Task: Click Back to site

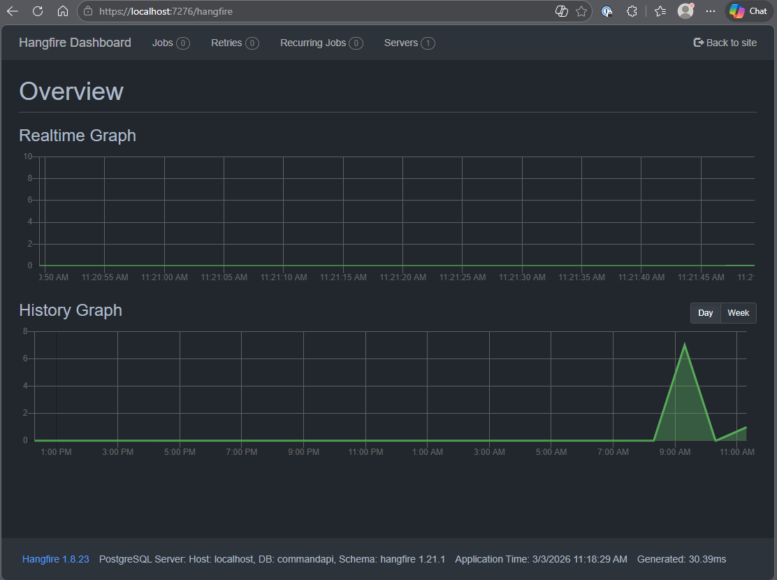Action: 731,43
